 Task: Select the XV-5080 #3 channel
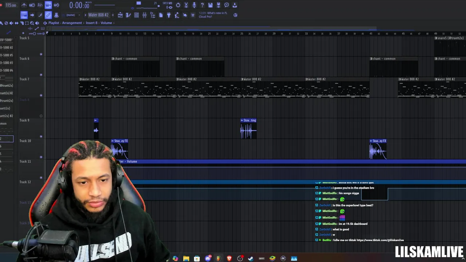click(x=7, y=63)
